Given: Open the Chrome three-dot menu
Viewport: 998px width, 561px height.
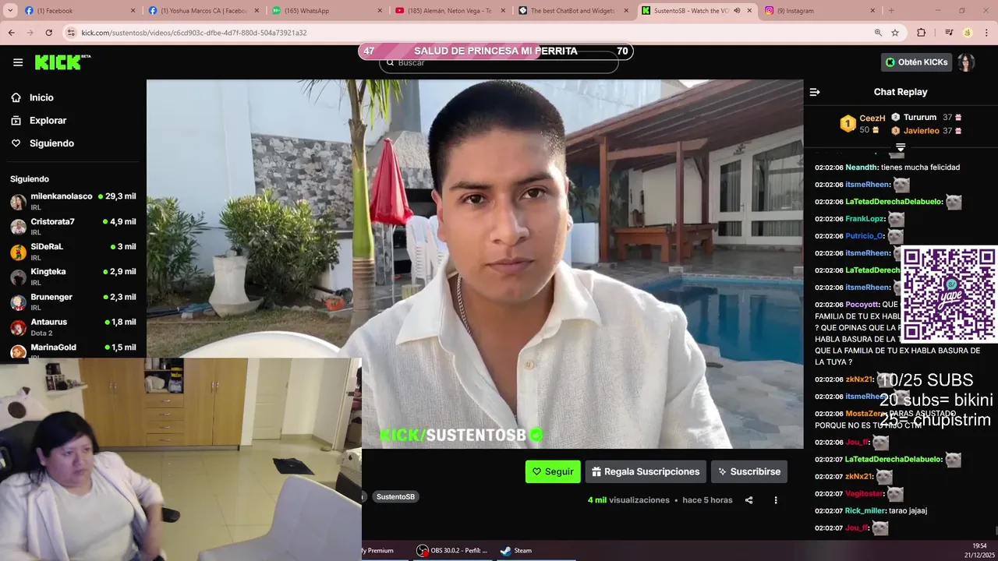Looking at the screenshot, I should (986, 33).
